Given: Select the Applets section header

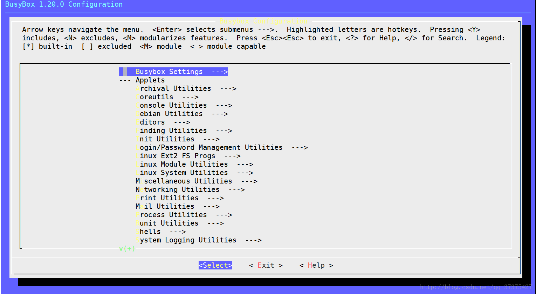Looking at the screenshot, I should (142, 80).
